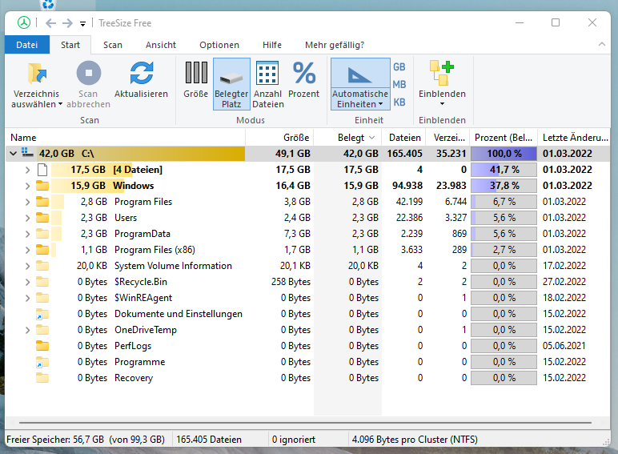Open the Ansicht ribbon tab
The width and height of the screenshot is (618, 454).
click(161, 45)
